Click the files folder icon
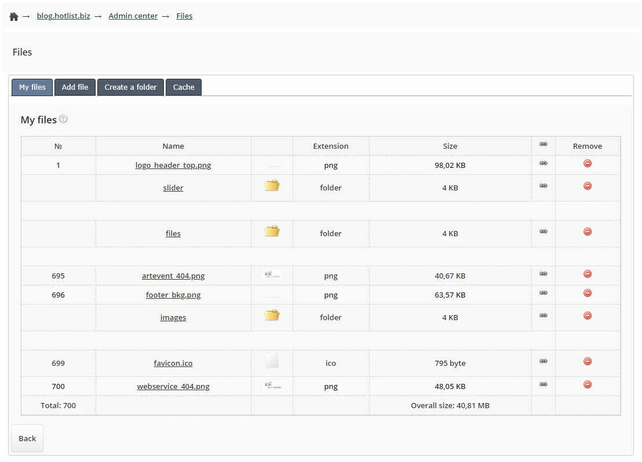 coord(272,231)
